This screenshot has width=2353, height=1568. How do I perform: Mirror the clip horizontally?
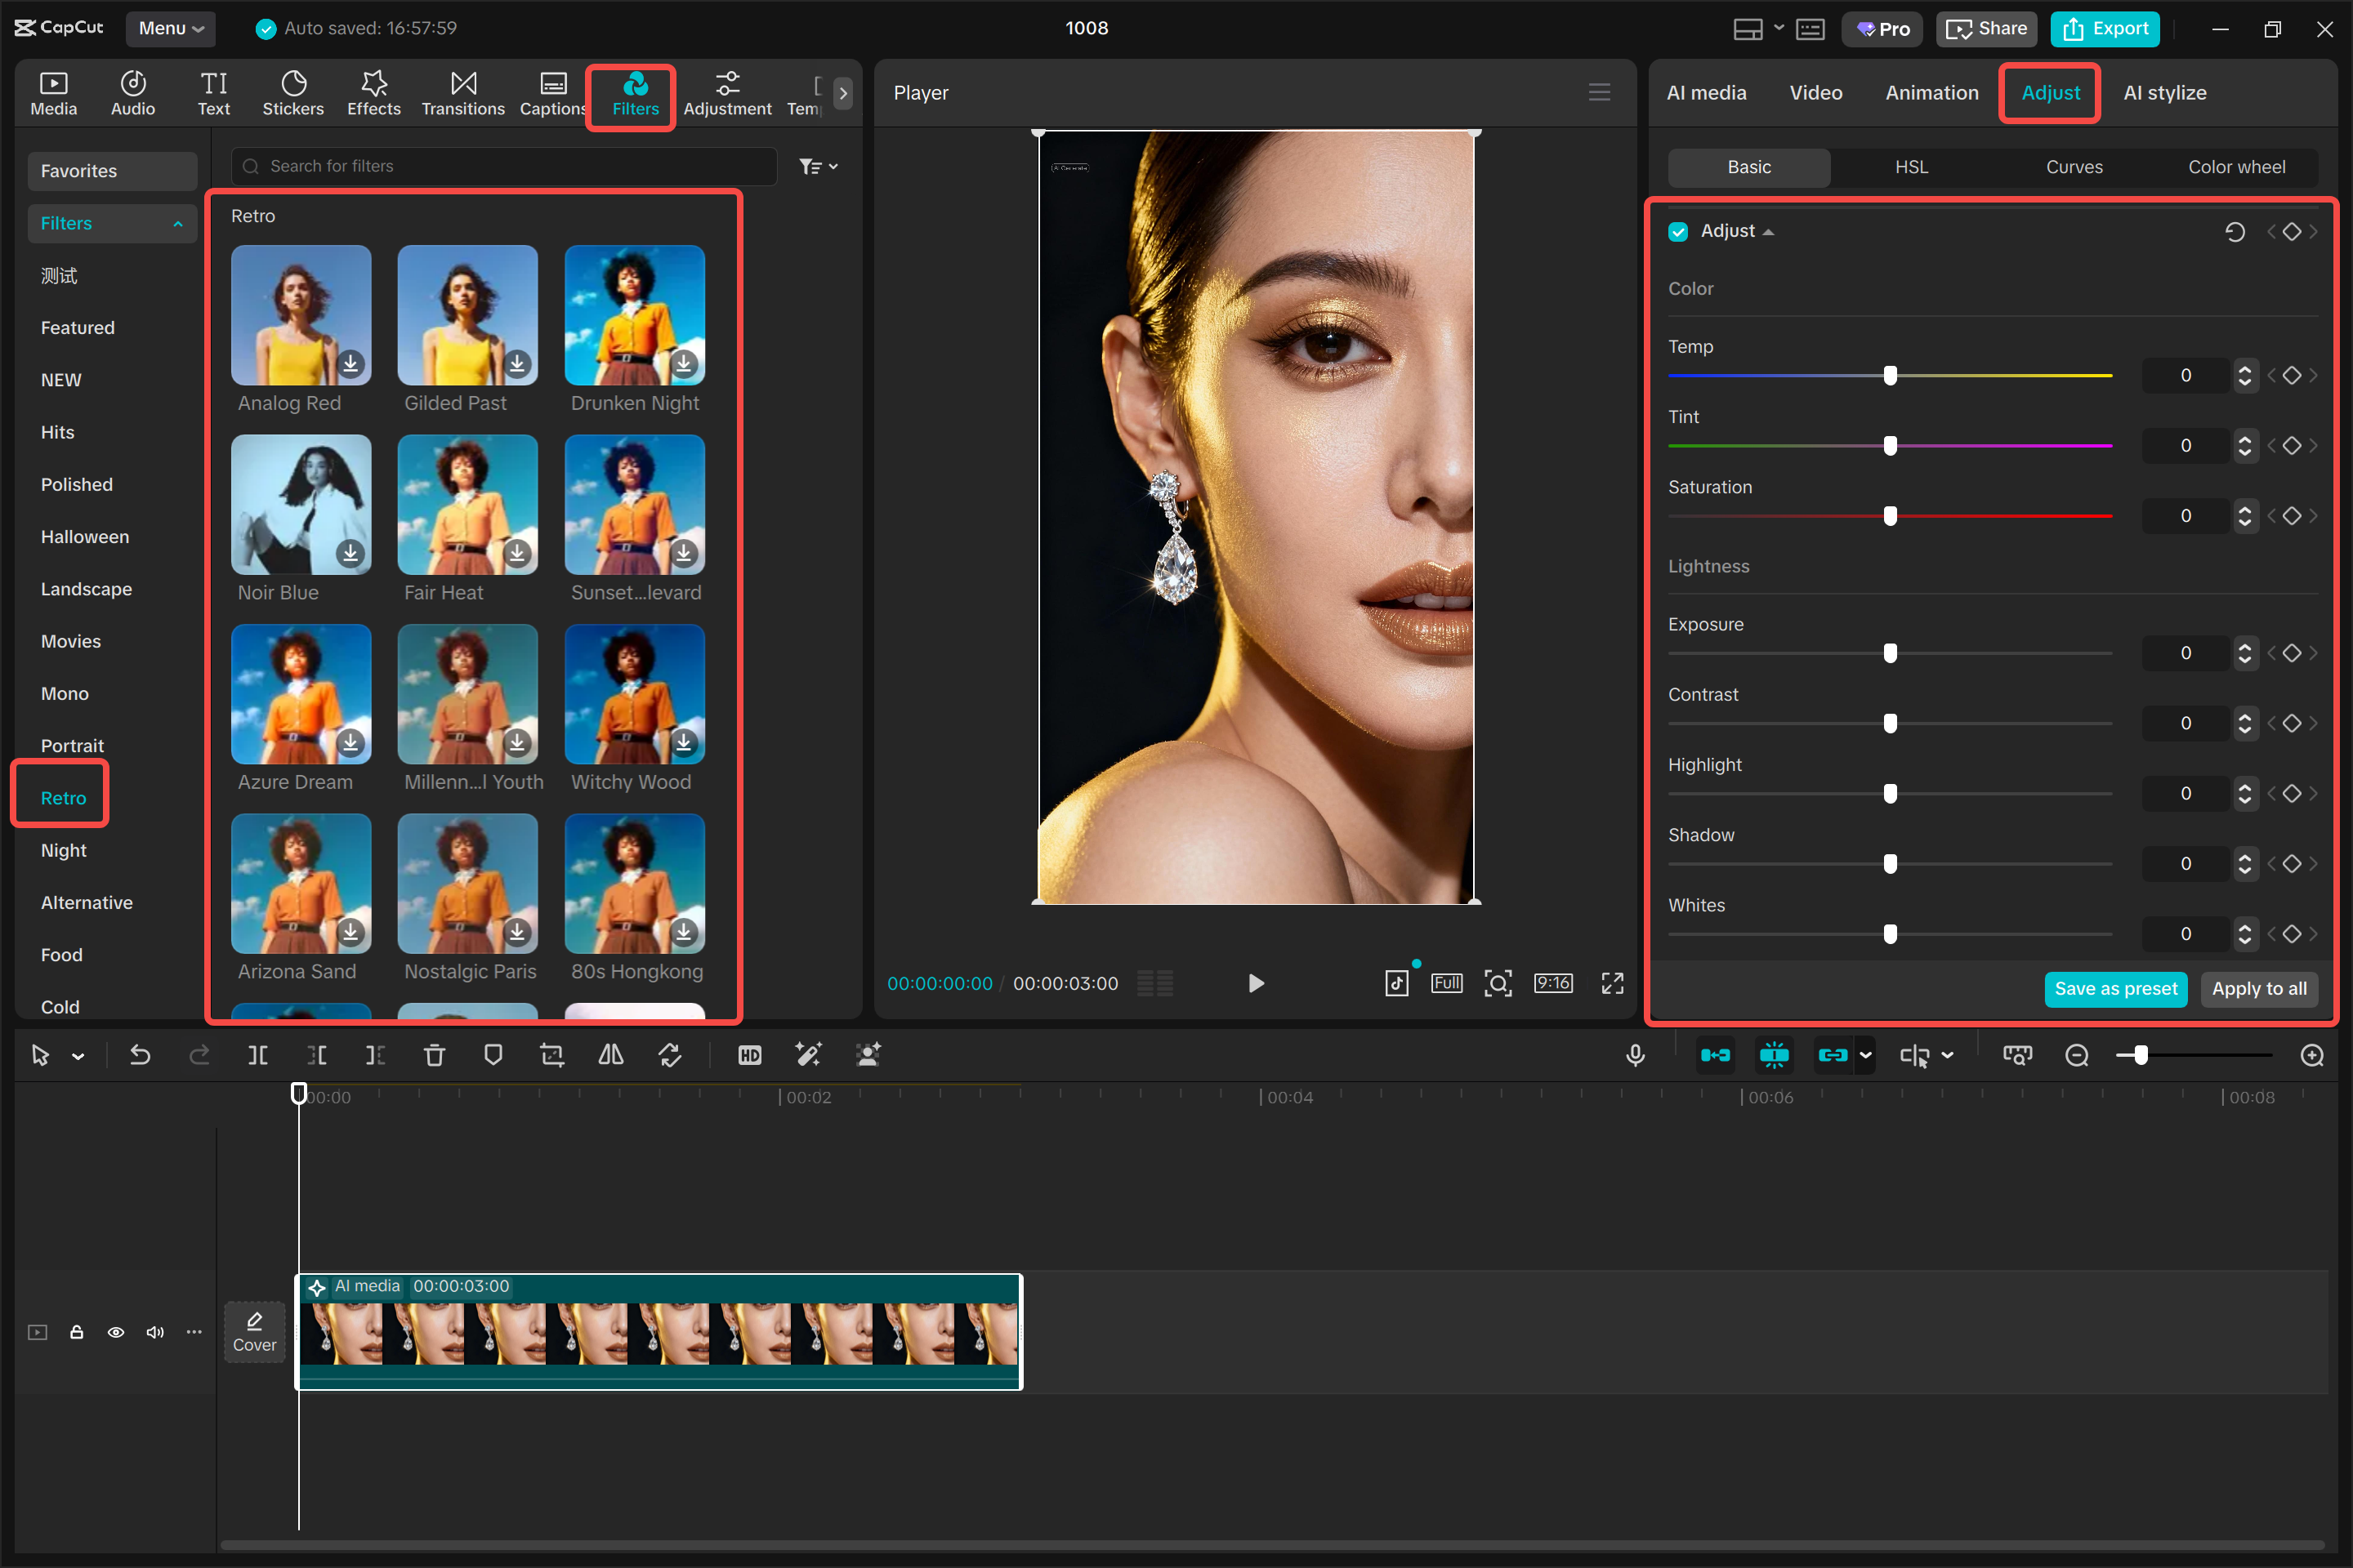click(610, 1054)
